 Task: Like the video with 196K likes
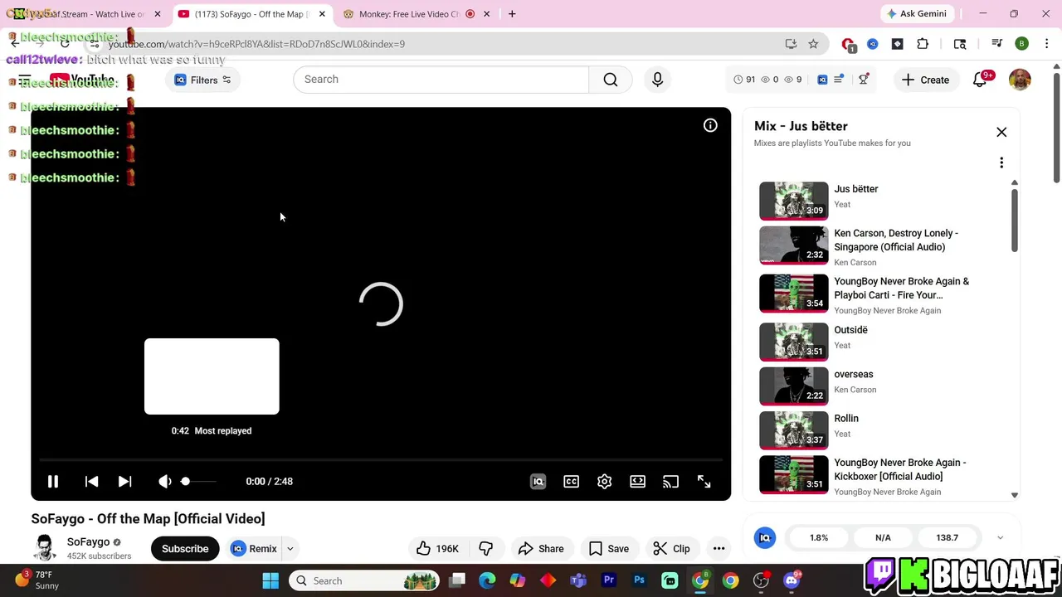click(x=437, y=548)
